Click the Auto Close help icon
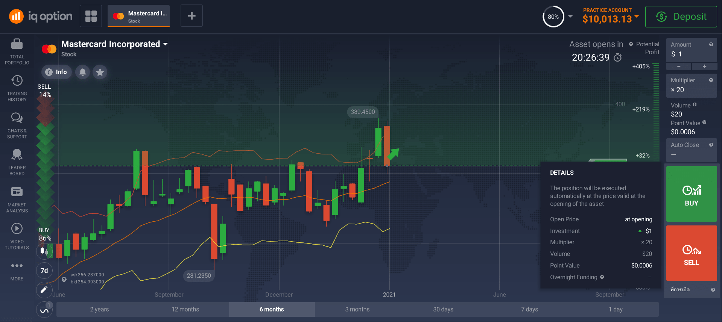Image resolution: width=722 pixels, height=322 pixels. (x=711, y=145)
